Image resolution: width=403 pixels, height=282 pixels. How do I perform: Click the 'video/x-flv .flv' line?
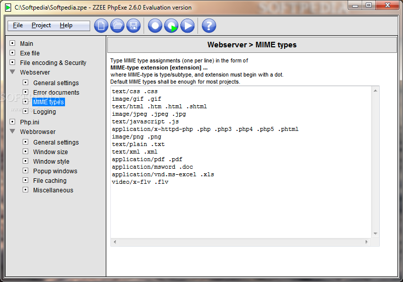tap(140, 182)
